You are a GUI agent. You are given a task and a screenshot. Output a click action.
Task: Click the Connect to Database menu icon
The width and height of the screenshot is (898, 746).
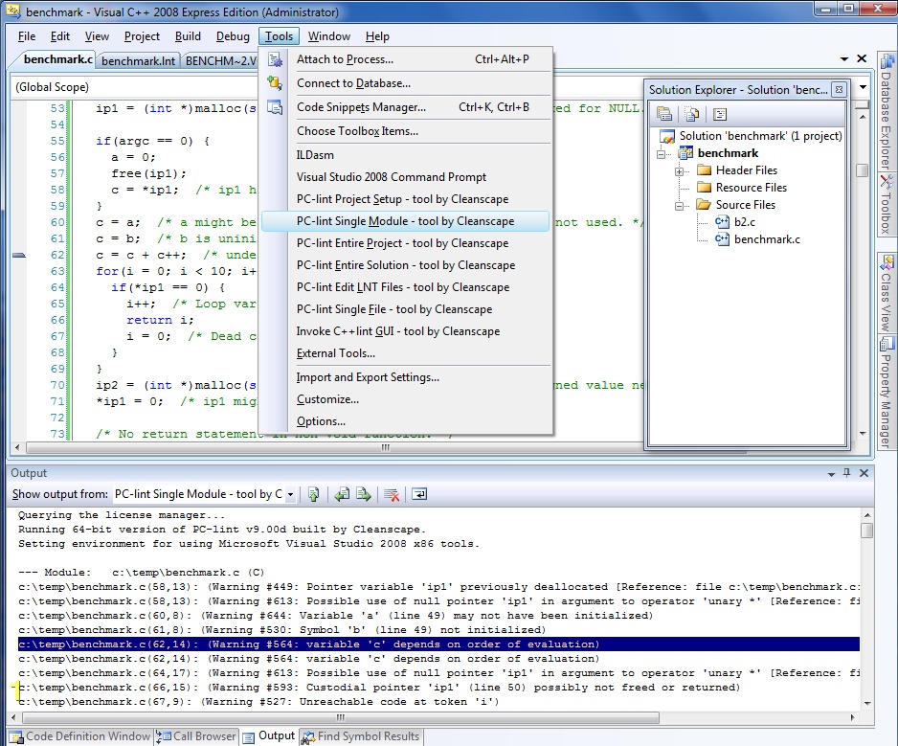(275, 83)
